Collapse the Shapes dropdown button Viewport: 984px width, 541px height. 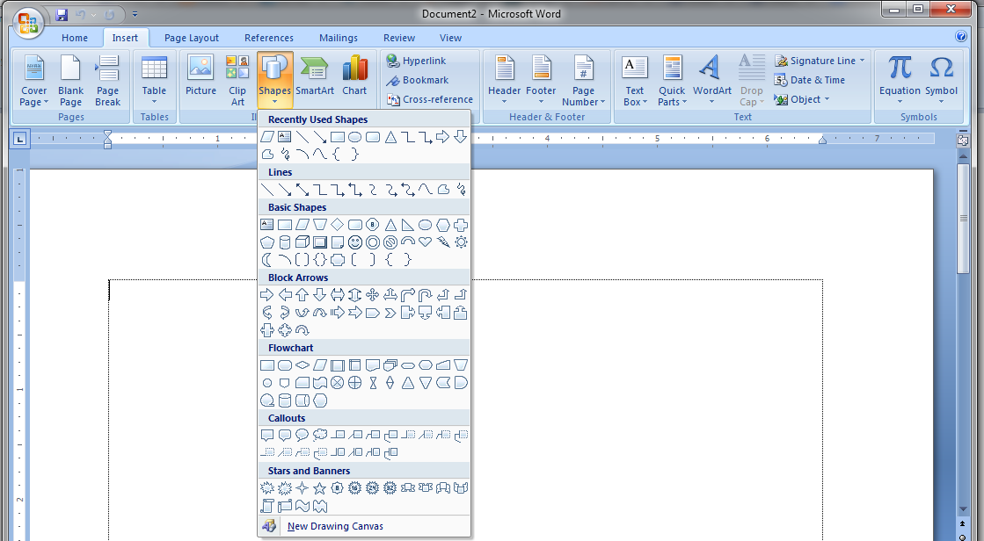275,80
